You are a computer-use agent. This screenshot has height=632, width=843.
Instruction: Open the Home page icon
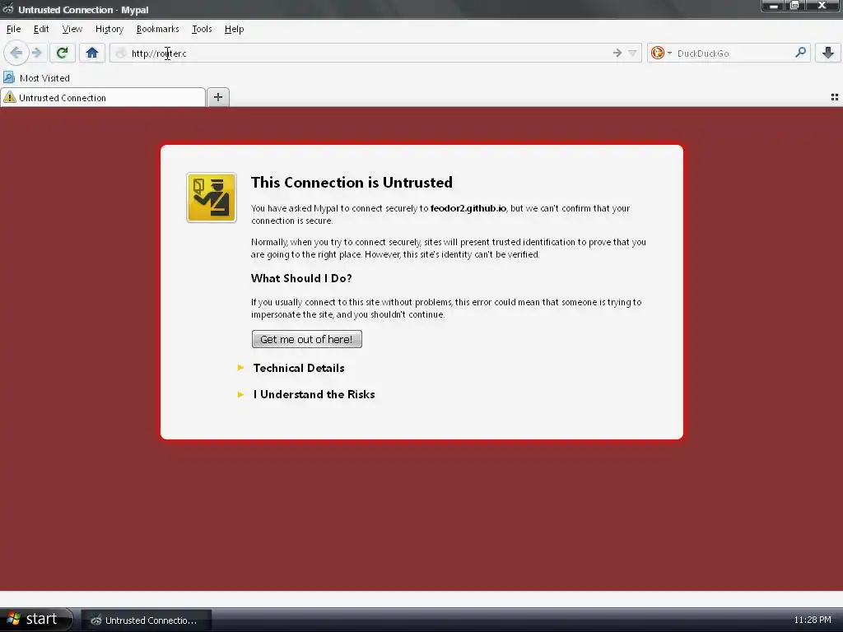[x=92, y=53]
